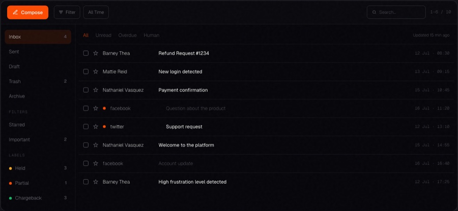Open the All Time date range selector
458x211 pixels.
point(96,12)
